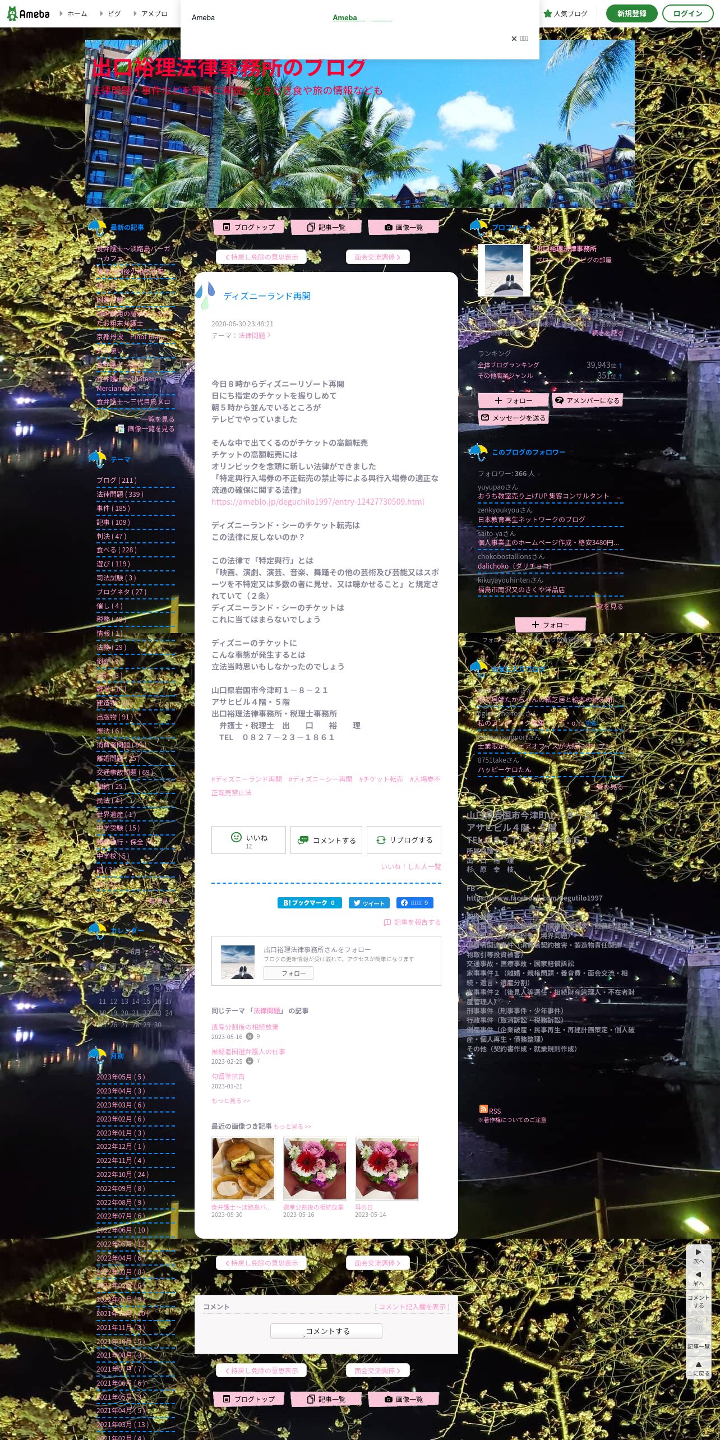
Task: Open アメブロ in top navigation
Action: (x=154, y=13)
